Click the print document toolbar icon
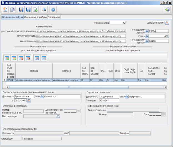 click(x=44, y=10)
